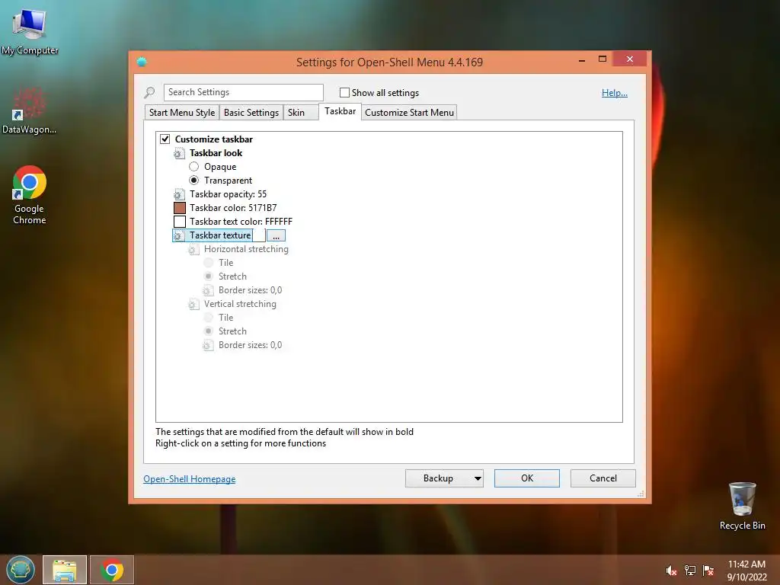
Task: Select the Opaque taskbar look
Action: click(194, 167)
